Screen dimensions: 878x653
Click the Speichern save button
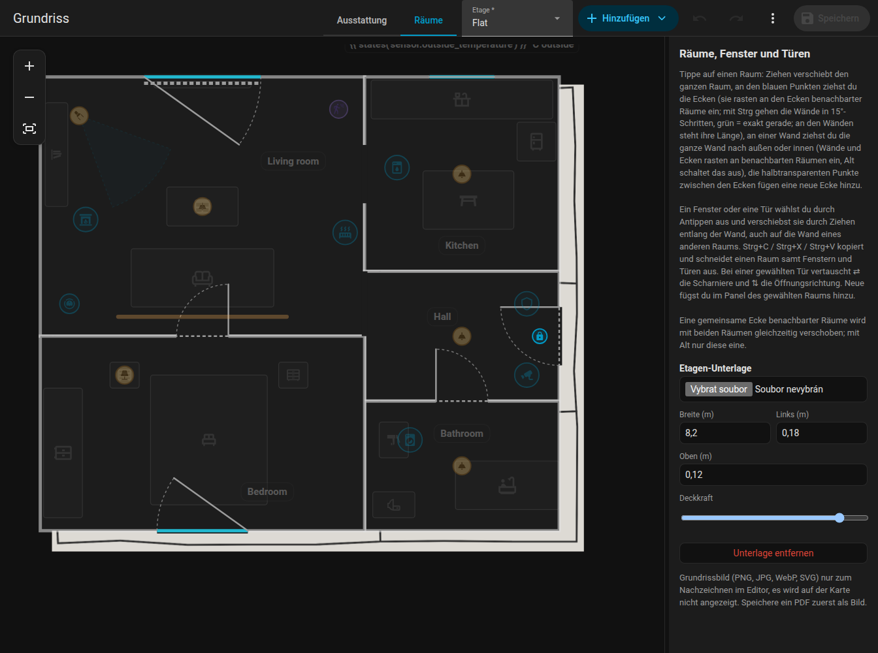click(832, 18)
